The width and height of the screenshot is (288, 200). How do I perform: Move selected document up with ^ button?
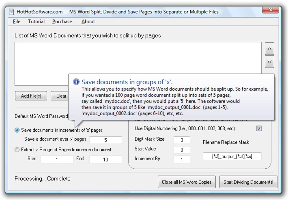[x=270, y=49]
